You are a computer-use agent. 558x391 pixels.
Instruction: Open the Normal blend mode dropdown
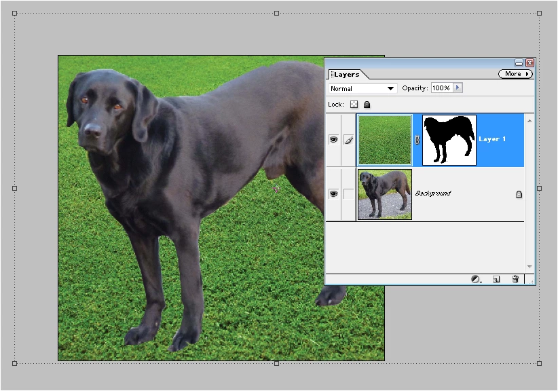(x=362, y=88)
